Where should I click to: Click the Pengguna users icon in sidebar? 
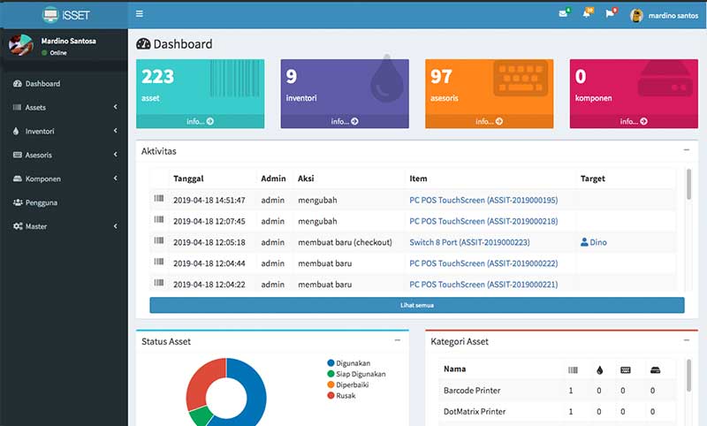[18, 202]
